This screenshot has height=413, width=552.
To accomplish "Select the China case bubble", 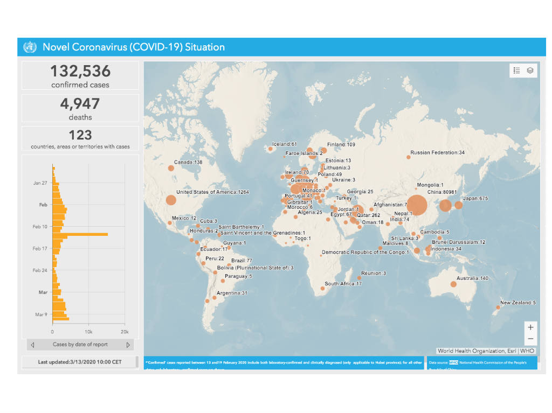I will [417, 205].
